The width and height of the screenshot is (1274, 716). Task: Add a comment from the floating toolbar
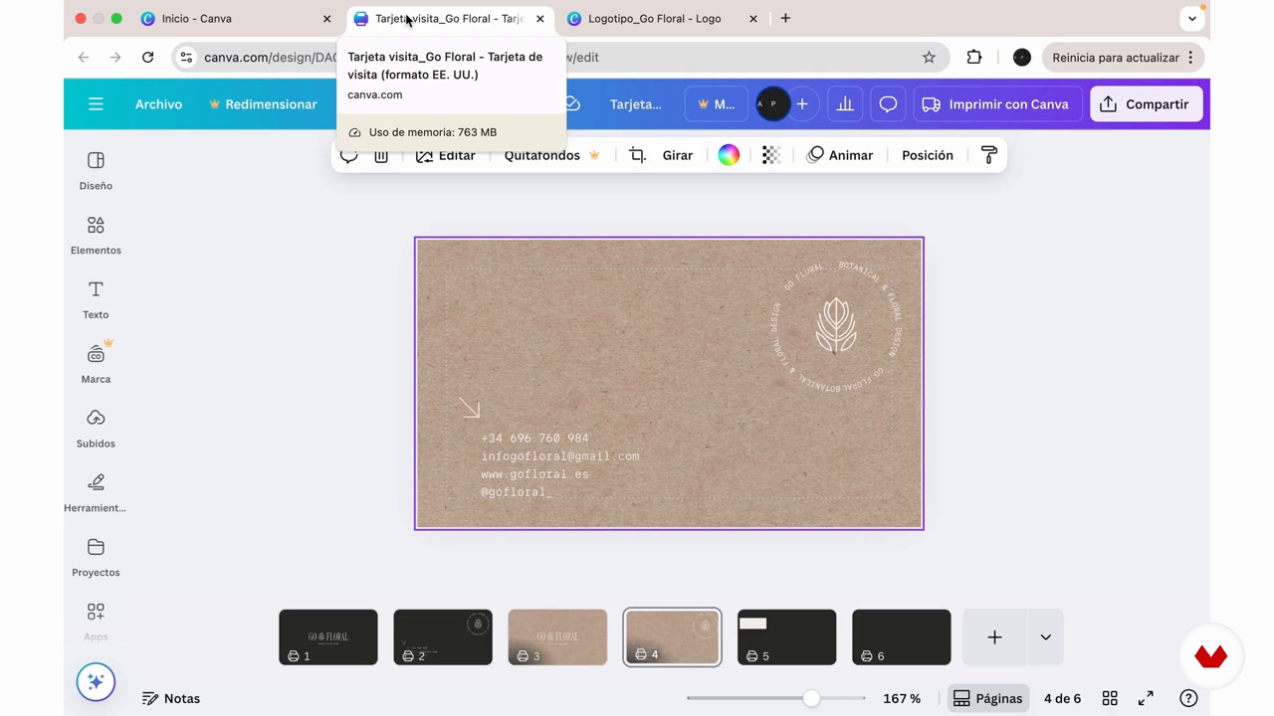click(x=348, y=156)
